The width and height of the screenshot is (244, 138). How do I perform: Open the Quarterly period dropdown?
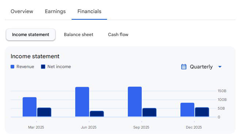(x=201, y=67)
